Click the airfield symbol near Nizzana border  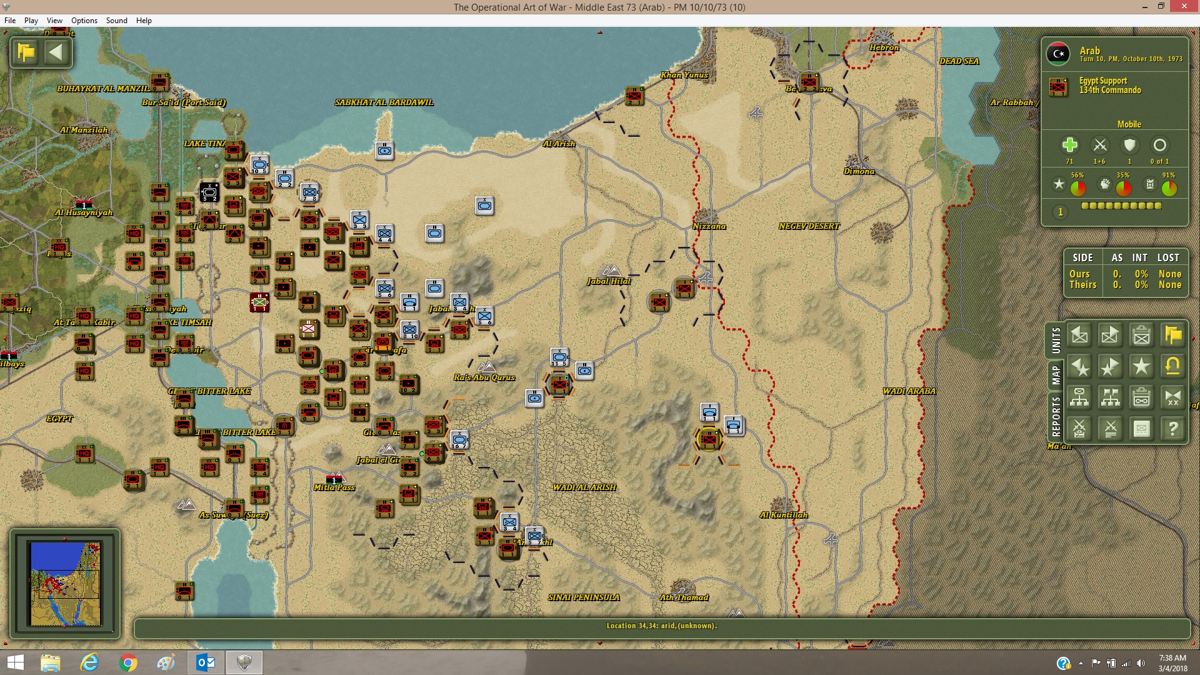point(706,279)
